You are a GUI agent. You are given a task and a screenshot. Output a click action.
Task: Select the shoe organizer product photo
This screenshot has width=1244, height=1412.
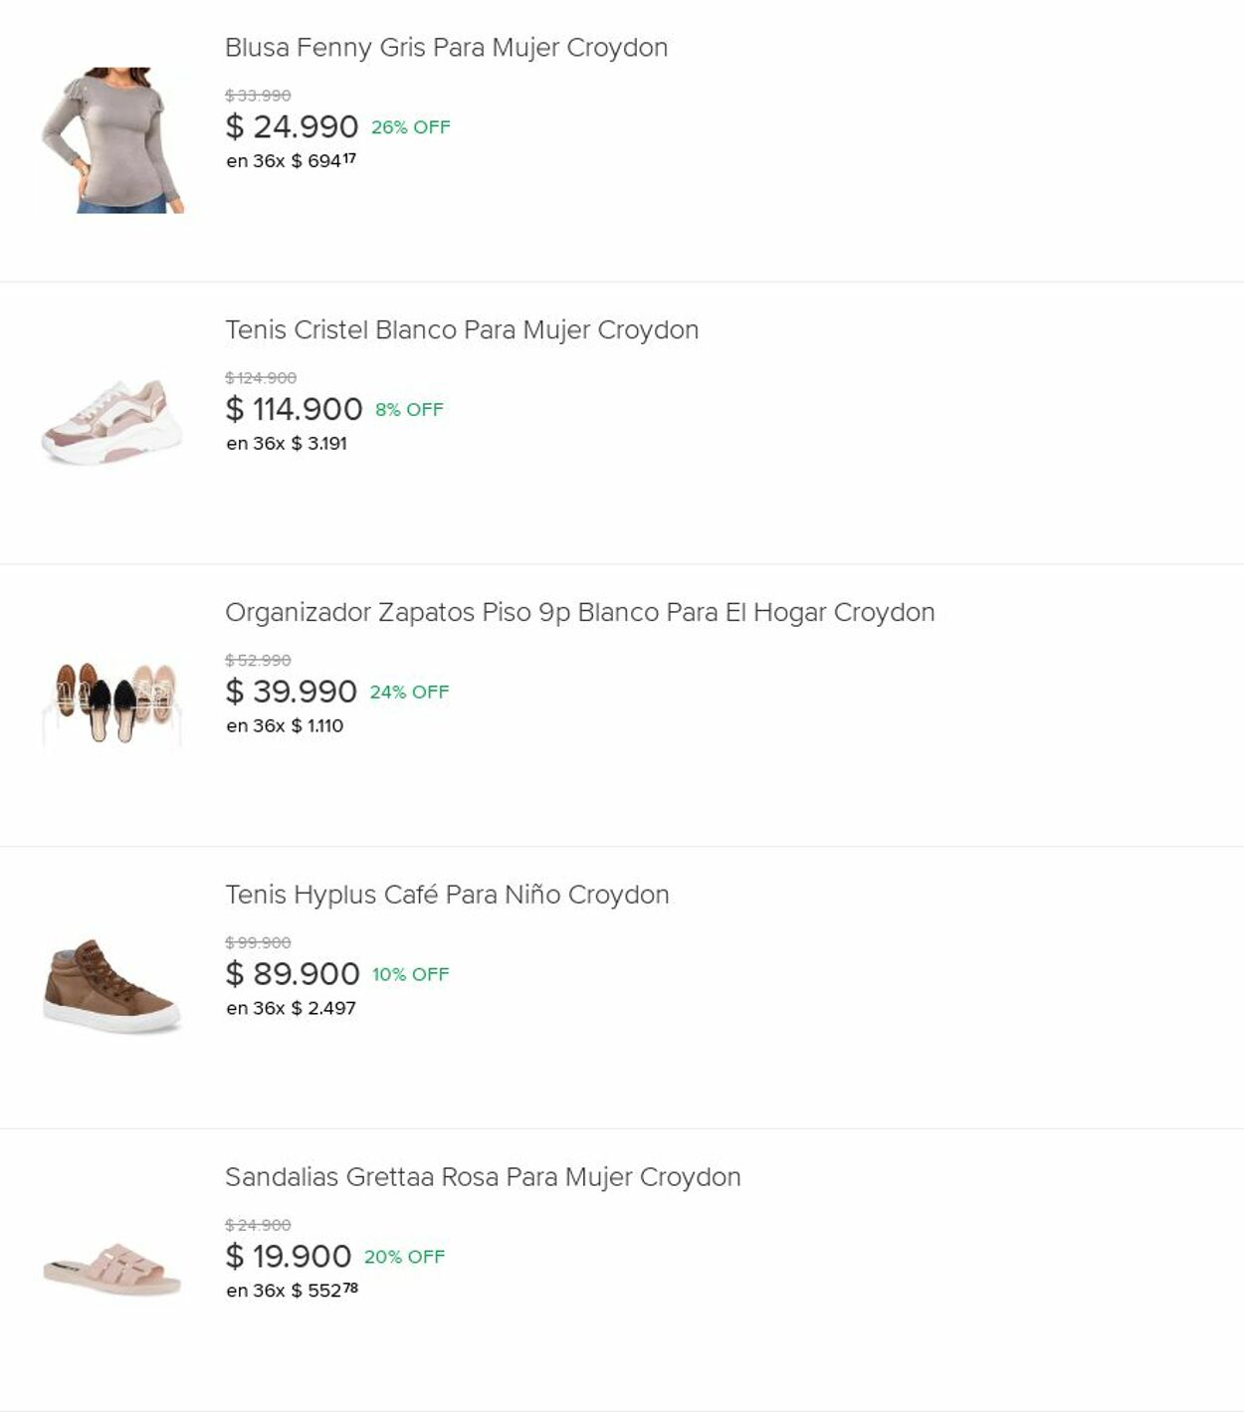pyautogui.click(x=112, y=703)
